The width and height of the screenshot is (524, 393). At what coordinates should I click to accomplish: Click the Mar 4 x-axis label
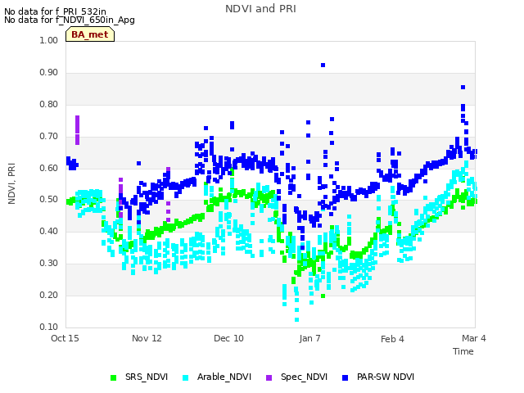474,338
